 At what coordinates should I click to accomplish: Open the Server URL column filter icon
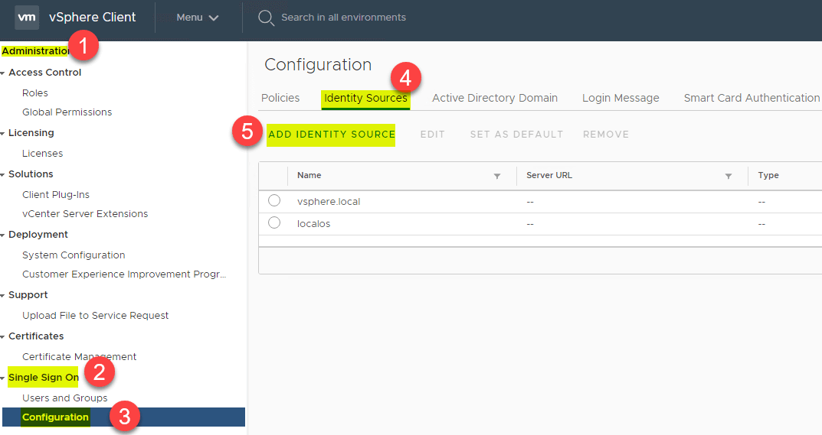click(729, 176)
